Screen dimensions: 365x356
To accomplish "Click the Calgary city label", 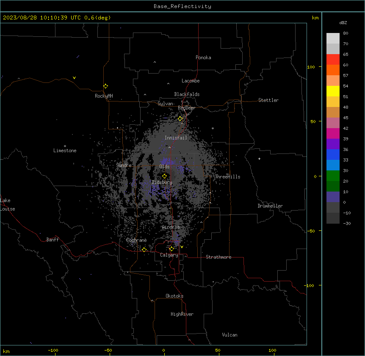I will [x=169, y=255].
